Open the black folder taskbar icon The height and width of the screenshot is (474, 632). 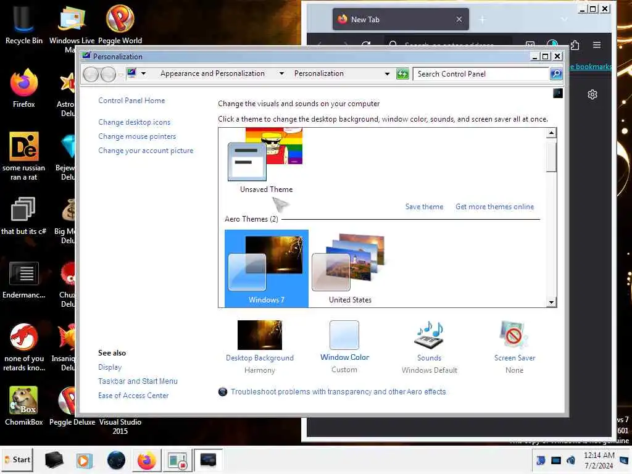[54, 460]
